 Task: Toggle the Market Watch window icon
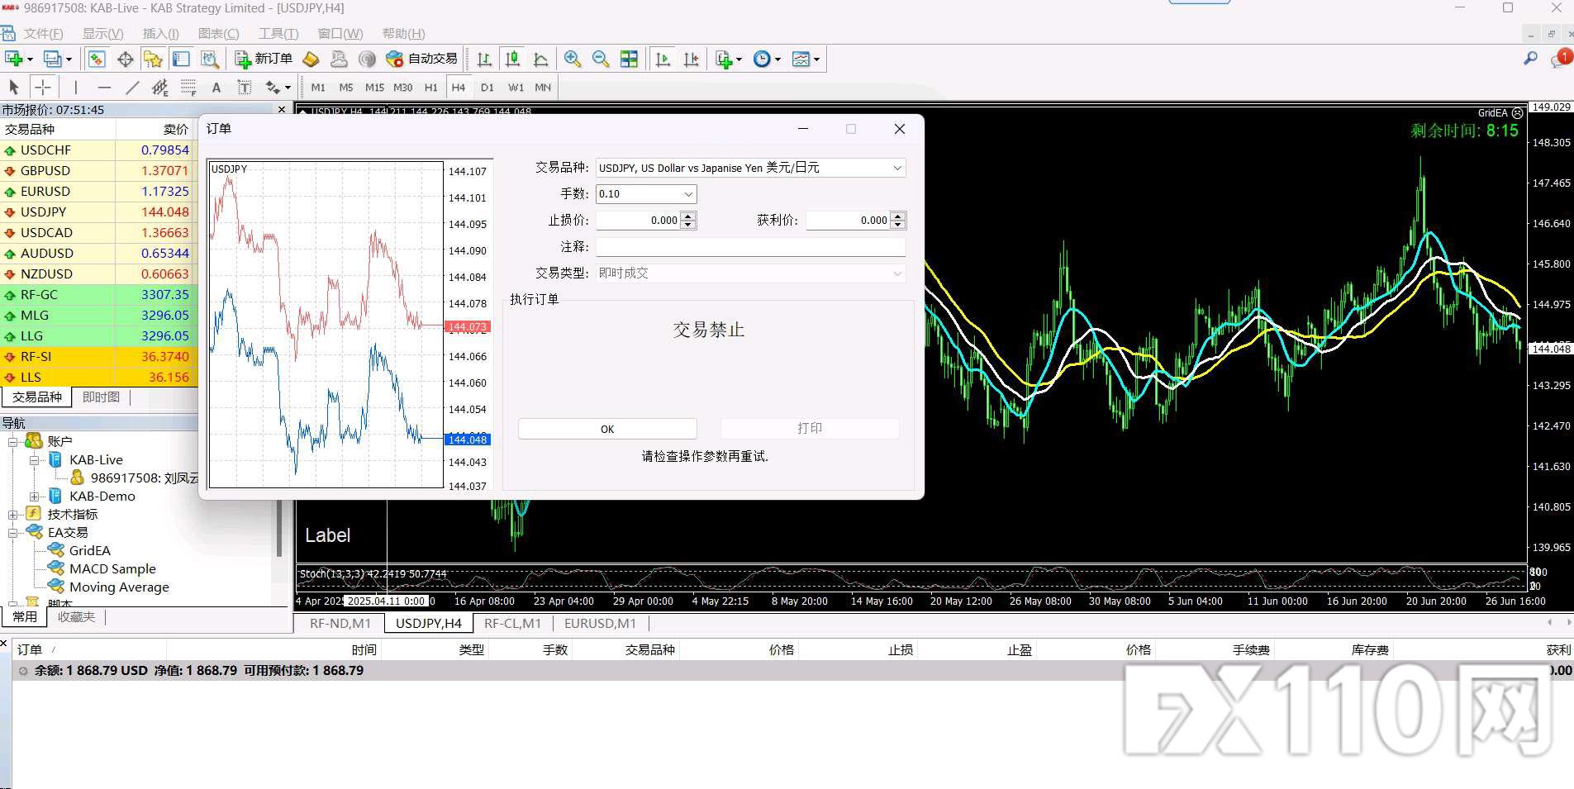97,59
